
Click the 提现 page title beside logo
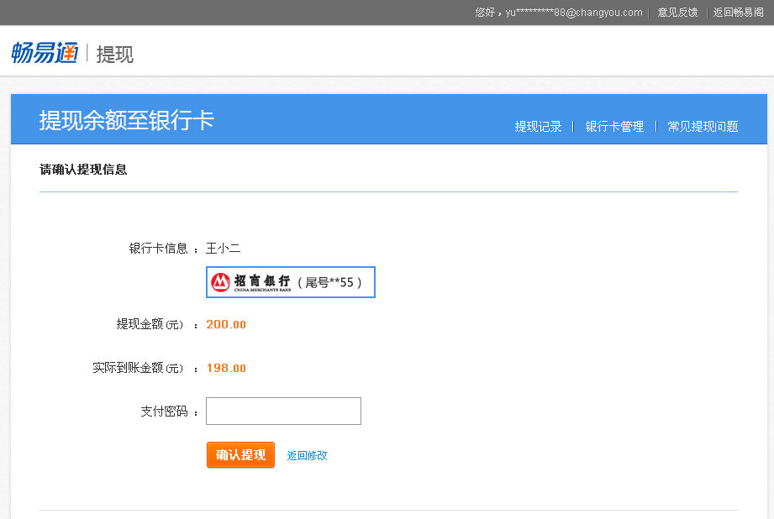pyautogui.click(x=115, y=55)
